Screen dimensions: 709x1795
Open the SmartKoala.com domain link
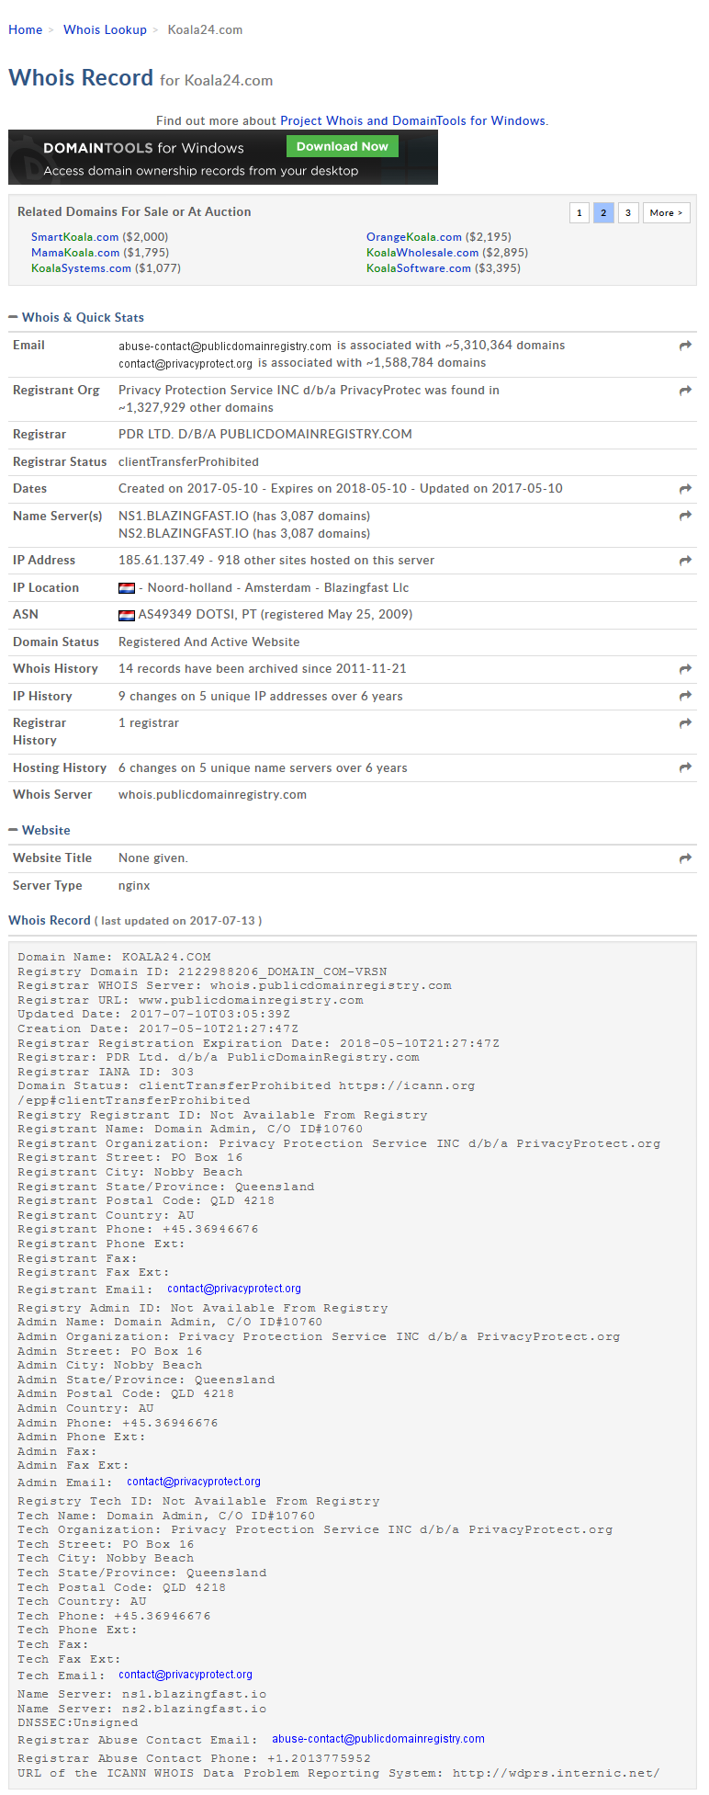(x=74, y=237)
